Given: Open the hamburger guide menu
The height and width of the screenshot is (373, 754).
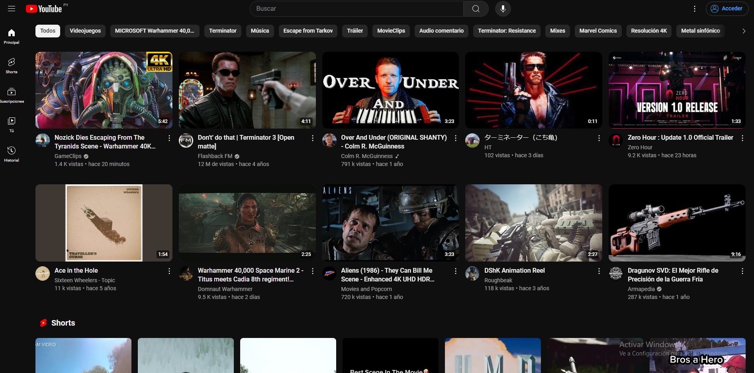Looking at the screenshot, I should point(12,9).
